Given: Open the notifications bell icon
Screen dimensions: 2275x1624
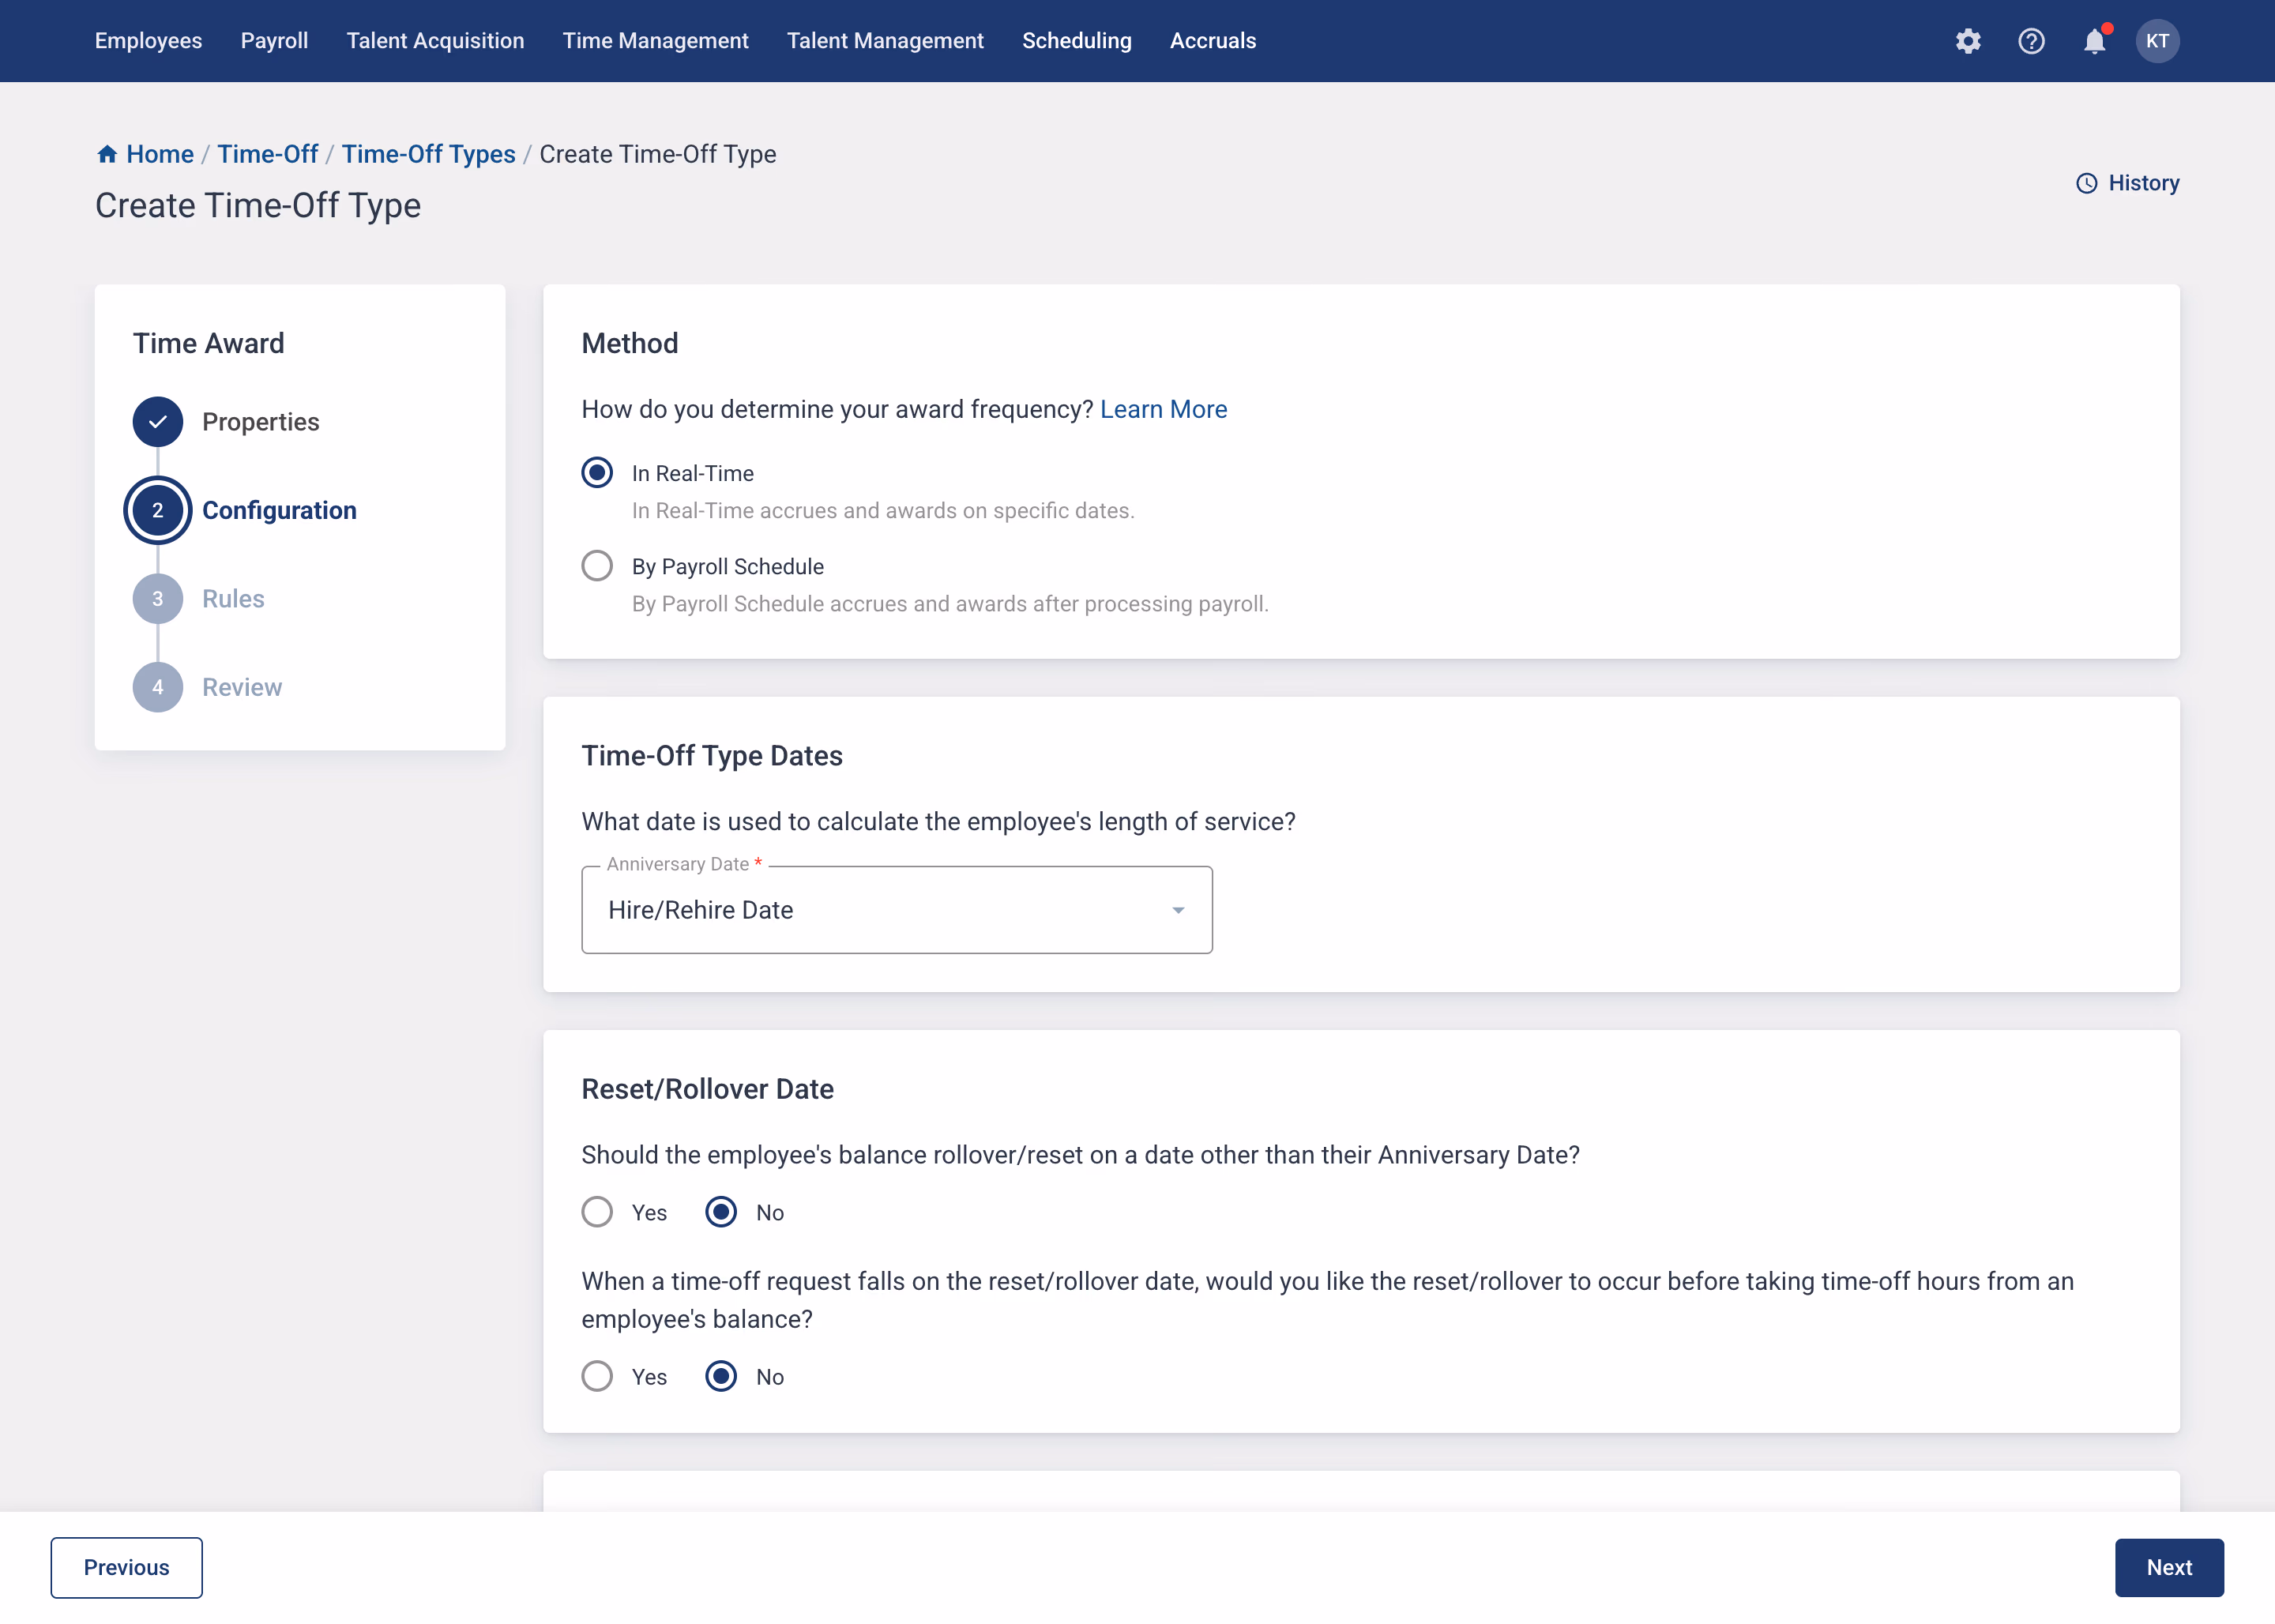Looking at the screenshot, I should (2095, 41).
